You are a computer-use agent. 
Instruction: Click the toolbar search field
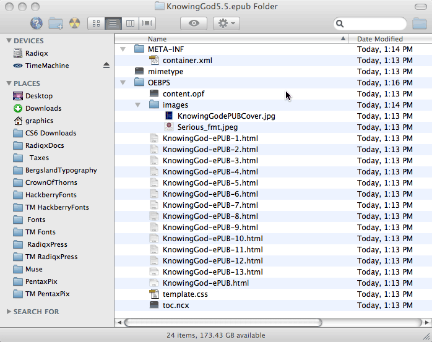(370, 24)
